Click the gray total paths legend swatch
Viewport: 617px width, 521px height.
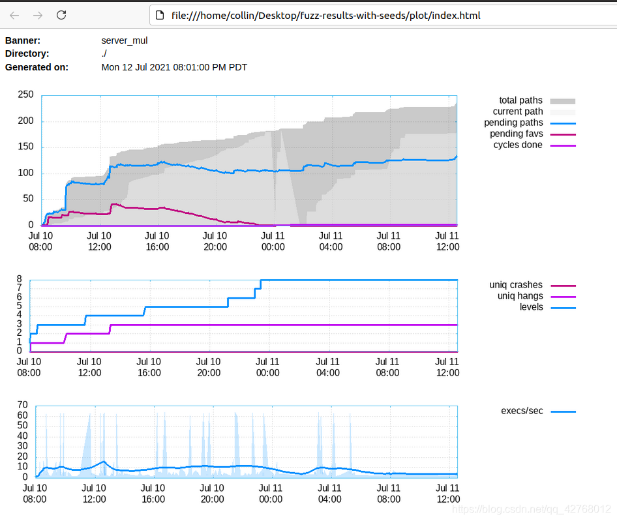(563, 101)
